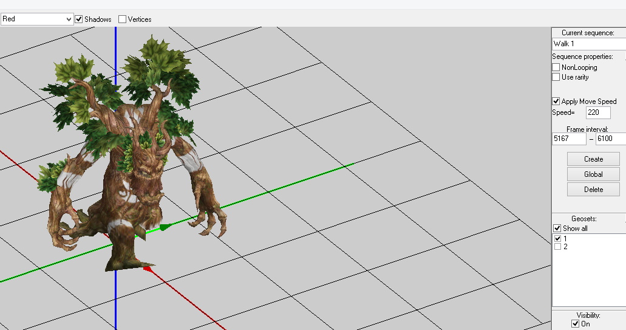This screenshot has width=626, height=330.
Task: Click the frame interval end field 6100
Action: (610, 139)
